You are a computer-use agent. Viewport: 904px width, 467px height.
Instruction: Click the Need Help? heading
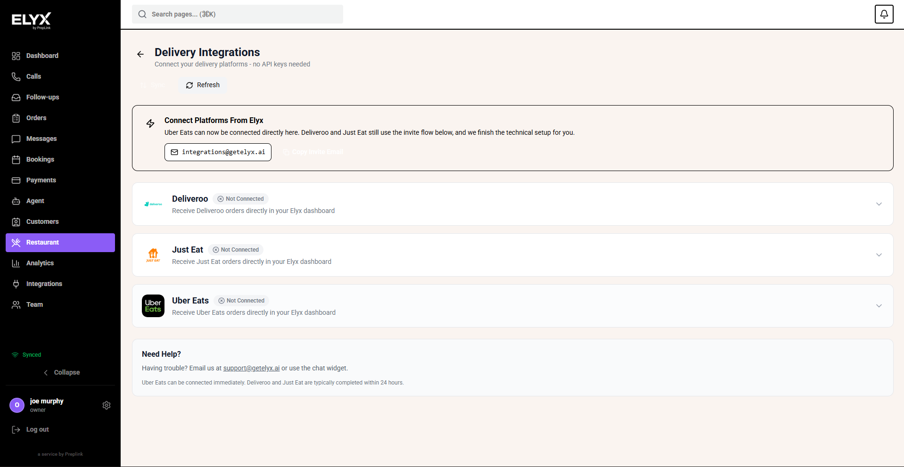coord(161,354)
